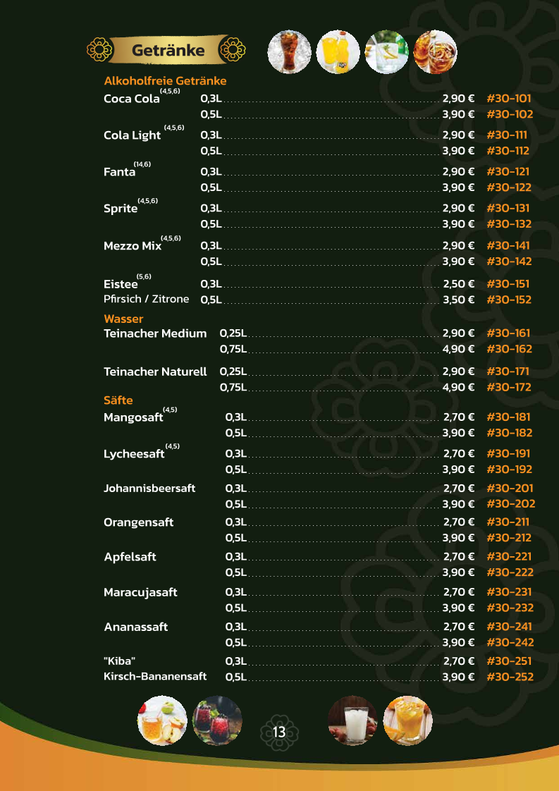Click order code #30-162 for Teinacher Medium

point(510,348)
